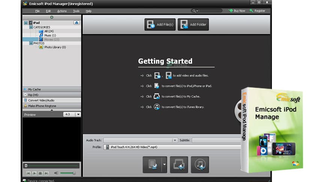Click the app logo in the title bar
The height and width of the screenshot is (182, 314).
pyautogui.click(x=25, y=4)
